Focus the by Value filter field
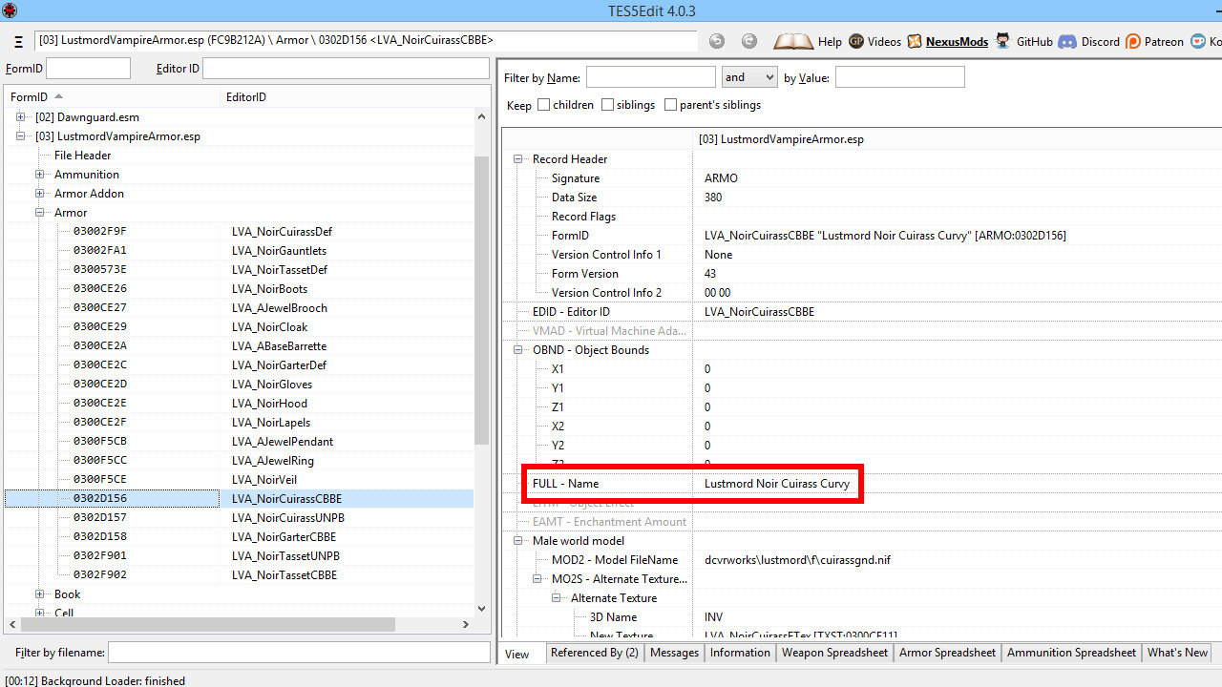This screenshot has width=1222, height=687. point(899,77)
